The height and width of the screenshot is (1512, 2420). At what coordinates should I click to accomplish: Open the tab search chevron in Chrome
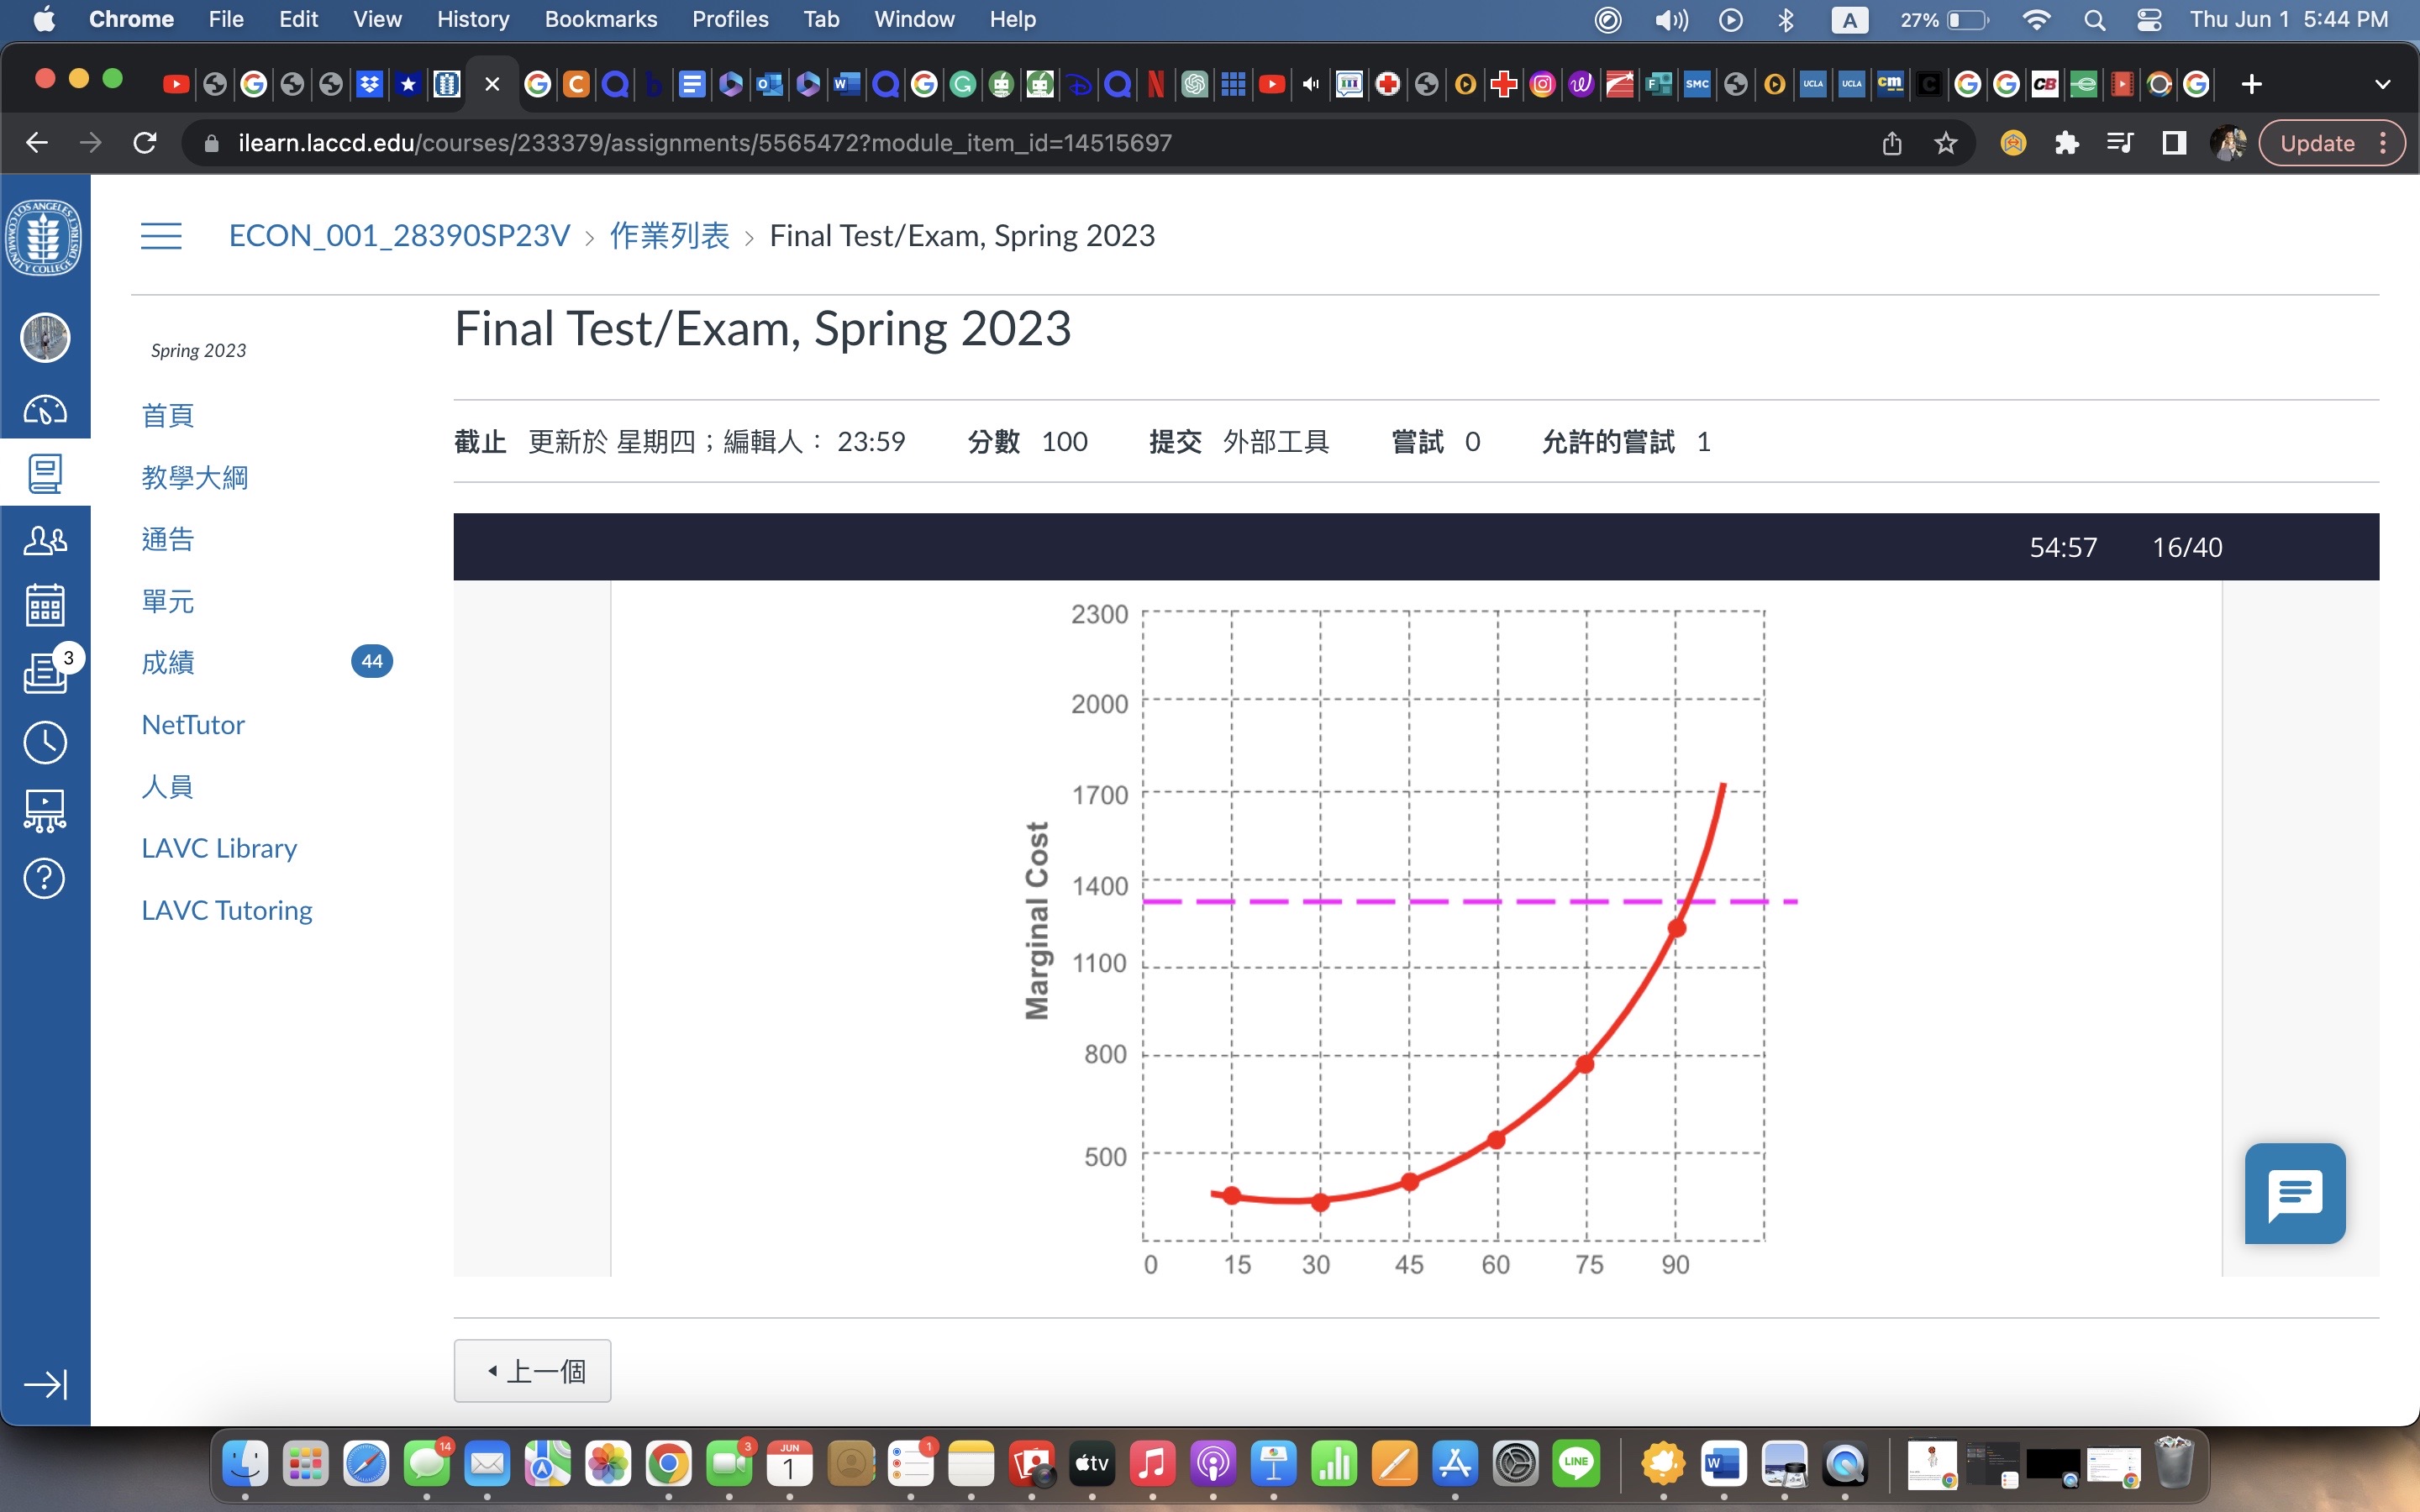[x=2384, y=84]
